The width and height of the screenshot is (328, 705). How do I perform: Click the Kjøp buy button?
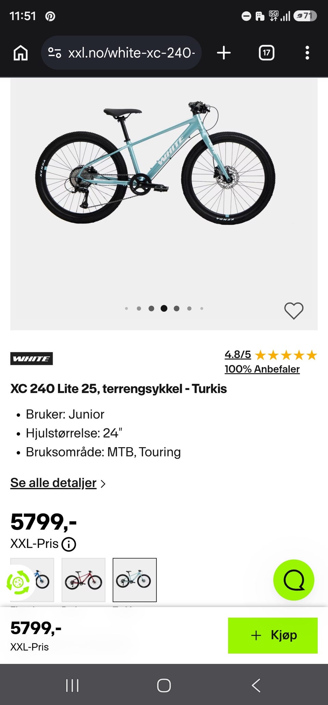click(273, 635)
